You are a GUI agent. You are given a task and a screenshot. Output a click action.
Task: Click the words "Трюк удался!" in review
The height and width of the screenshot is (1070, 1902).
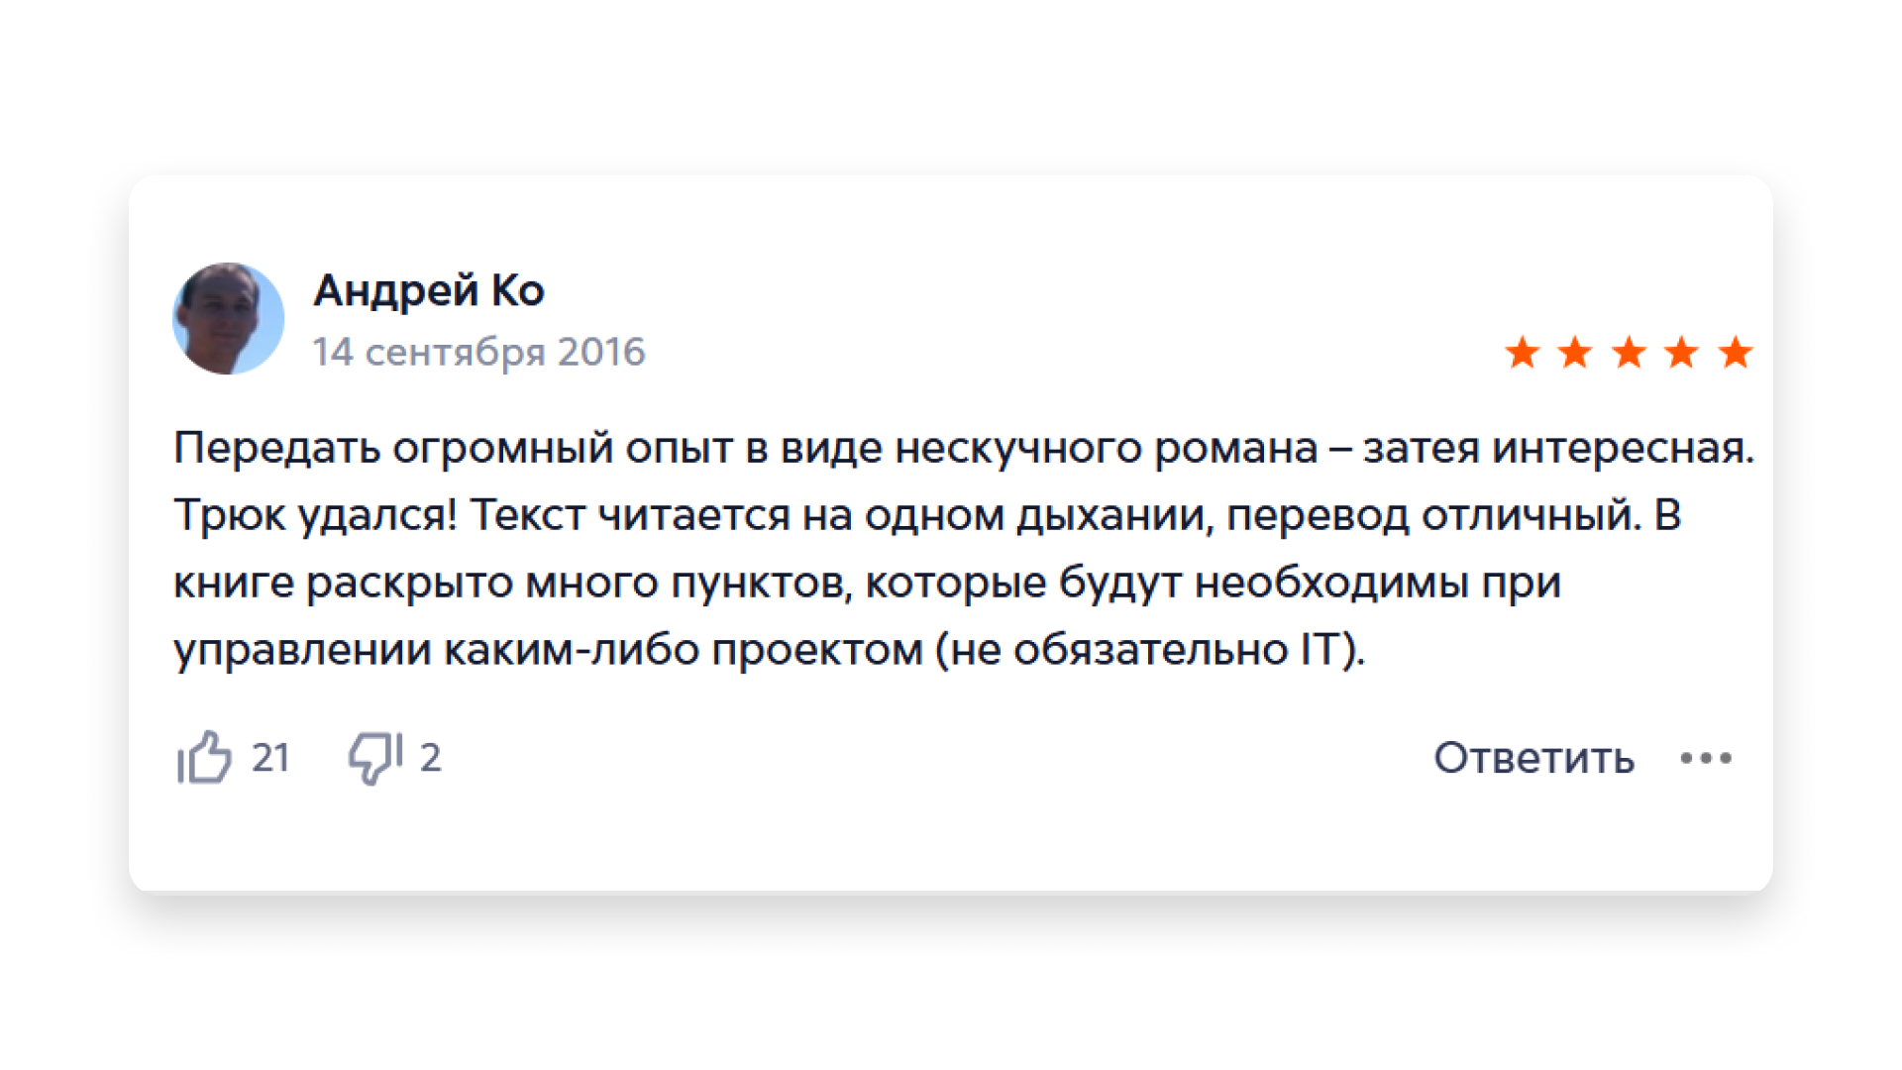click(x=315, y=515)
